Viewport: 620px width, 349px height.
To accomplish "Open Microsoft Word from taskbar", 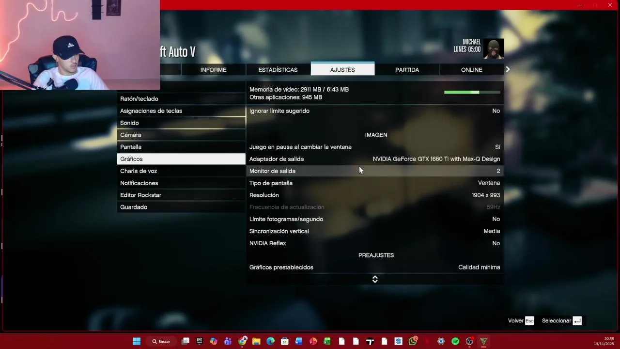I will (x=299, y=341).
